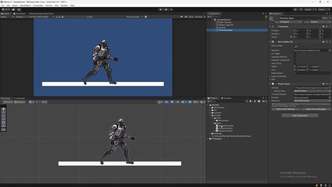Open the GameObject menu
Viewport: 332px width, 187px height.
tap(25, 5)
